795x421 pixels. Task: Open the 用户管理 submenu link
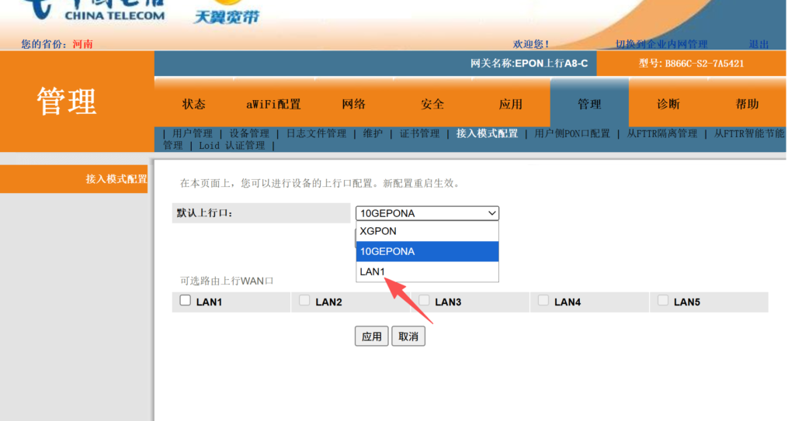pyautogui.click(x=192, y=133)
